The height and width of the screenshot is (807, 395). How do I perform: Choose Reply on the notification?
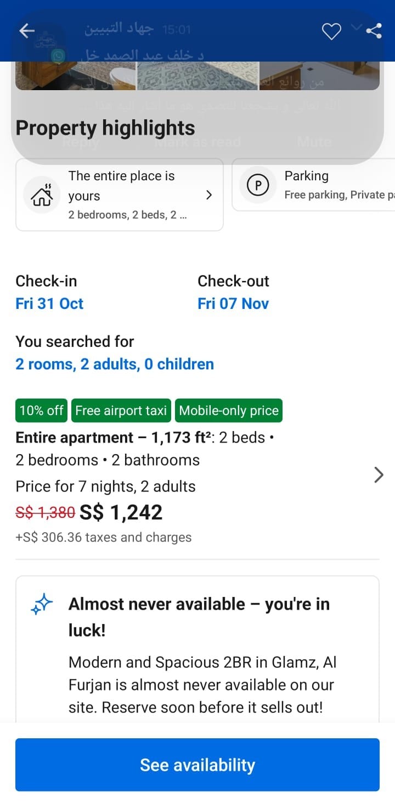click(x=81, y=142)
